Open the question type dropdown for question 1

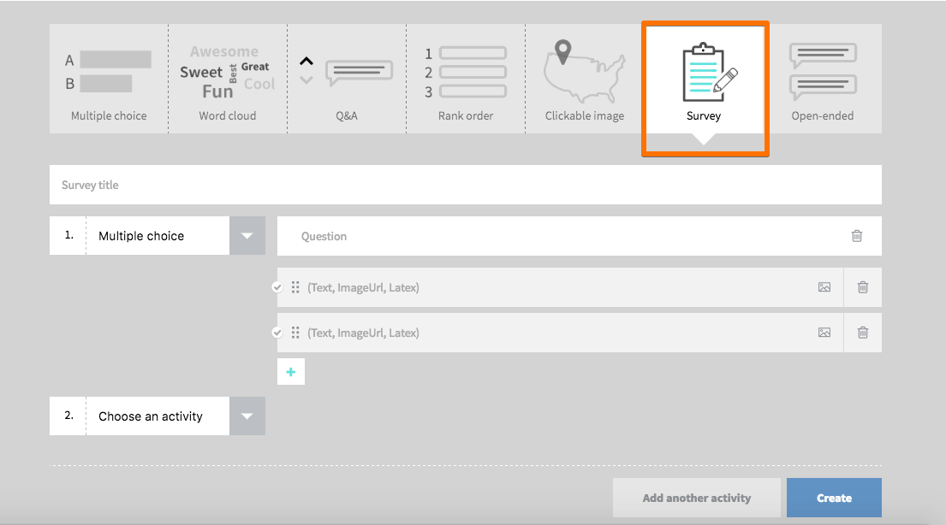point(247,235)
